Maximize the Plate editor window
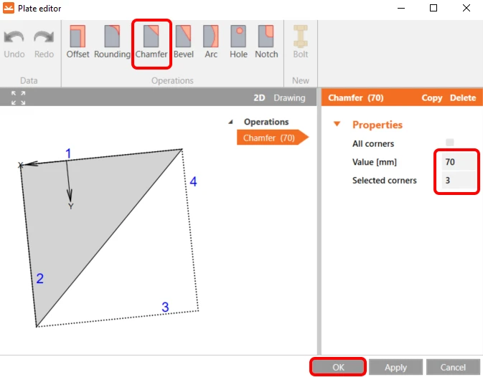 point(433,8)
